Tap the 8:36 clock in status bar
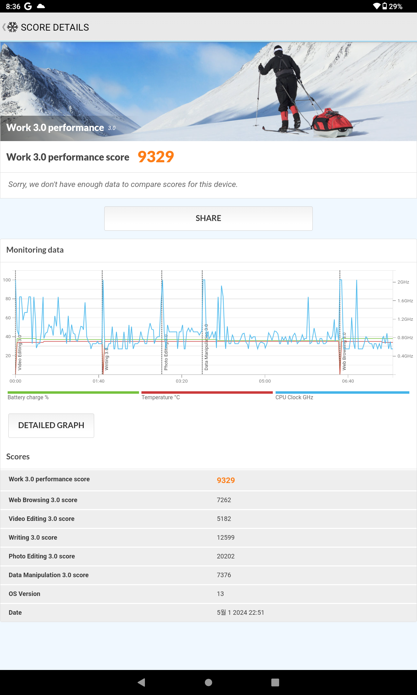Screen dimensions: 417x695 (x=13, y=6)
